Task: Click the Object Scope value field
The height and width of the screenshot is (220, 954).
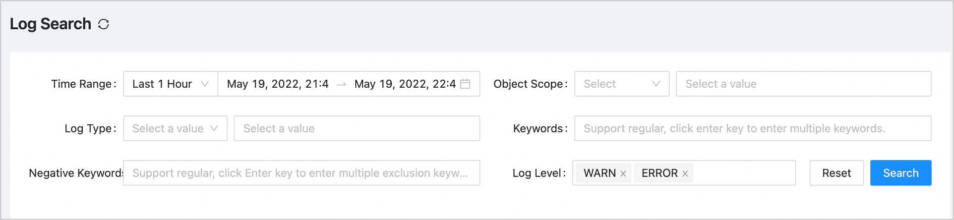Action: (x=803, y=84)
